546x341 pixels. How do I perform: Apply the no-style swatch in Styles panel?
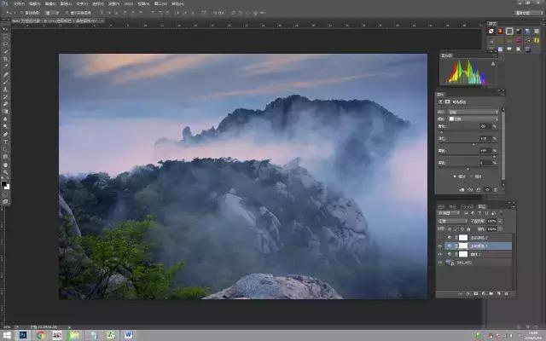pos(491,31)
